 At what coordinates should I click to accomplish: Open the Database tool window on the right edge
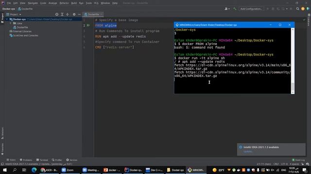(x=309, y=20)
